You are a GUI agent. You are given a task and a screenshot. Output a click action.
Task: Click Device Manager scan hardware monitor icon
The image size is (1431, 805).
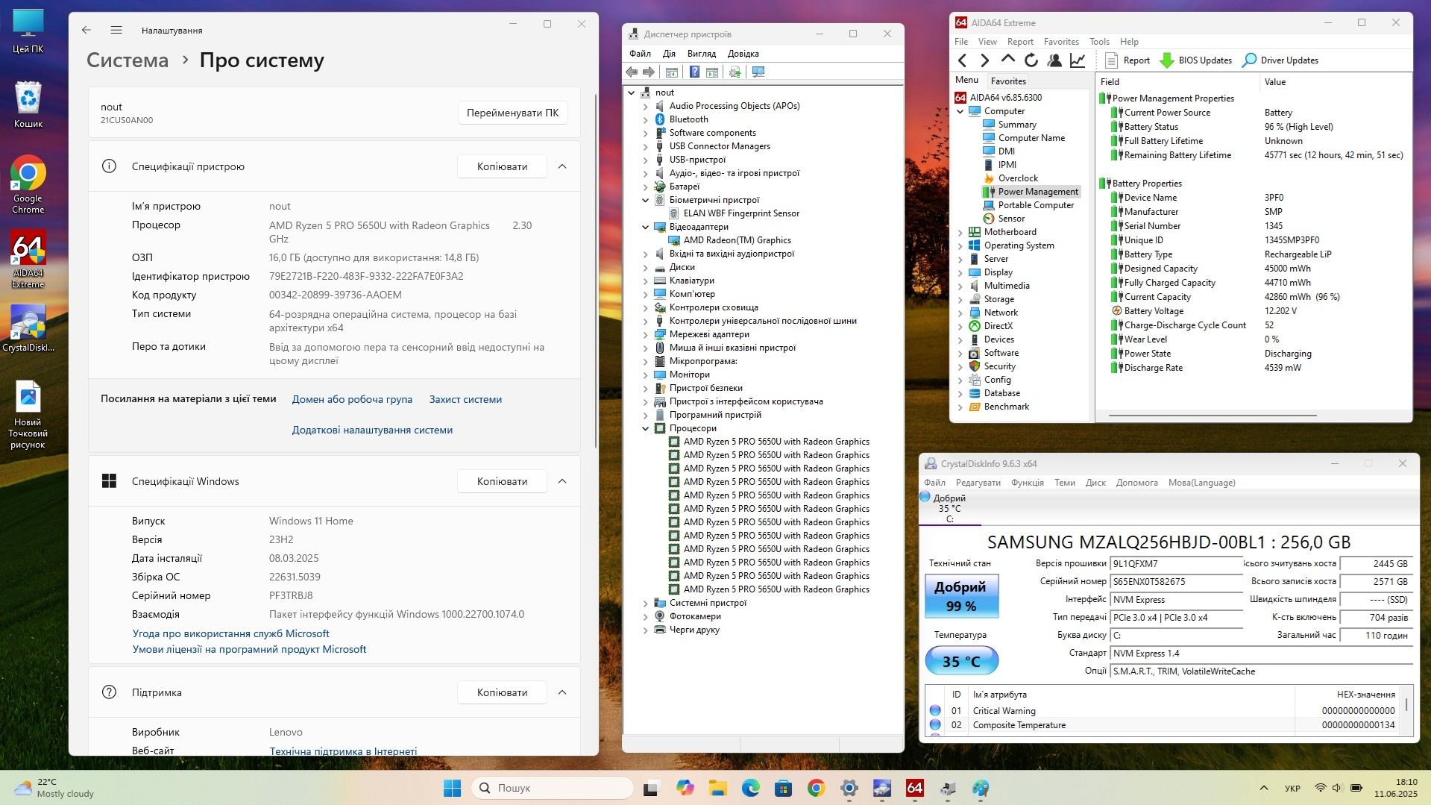tap(758, 72)
